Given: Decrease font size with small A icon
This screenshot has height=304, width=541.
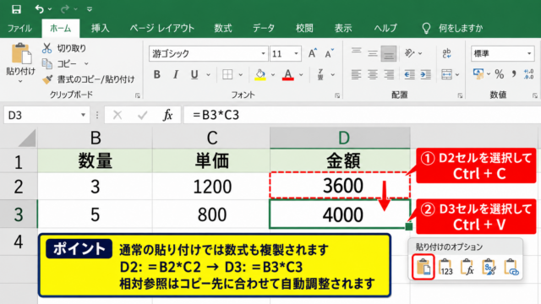Looking at the screenshot, I should click(329, 53).
